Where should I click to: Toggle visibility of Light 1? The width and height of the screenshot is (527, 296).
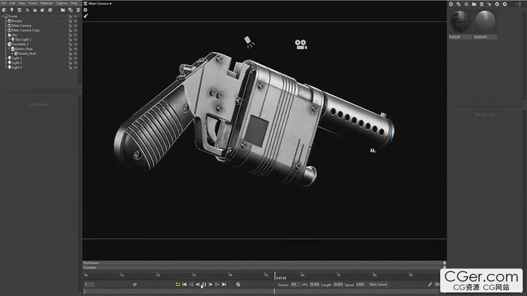click(75, 59)
